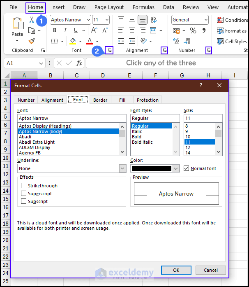249x287 pixels.
Task: Click the OK button
Action: [x=176, y=270]
